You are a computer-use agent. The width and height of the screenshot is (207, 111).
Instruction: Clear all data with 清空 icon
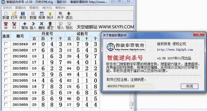pos(50,25)
